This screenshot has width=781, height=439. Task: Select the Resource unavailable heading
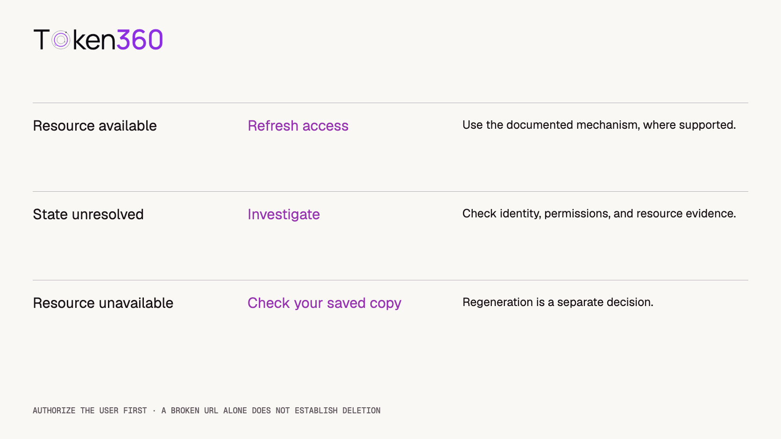tap(103, 303)
